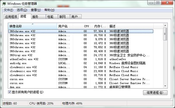Image resolution: width=175 pixels, height=108 pixels.
Task: Sort by 用户名 column header
Action: coord(65,26)
